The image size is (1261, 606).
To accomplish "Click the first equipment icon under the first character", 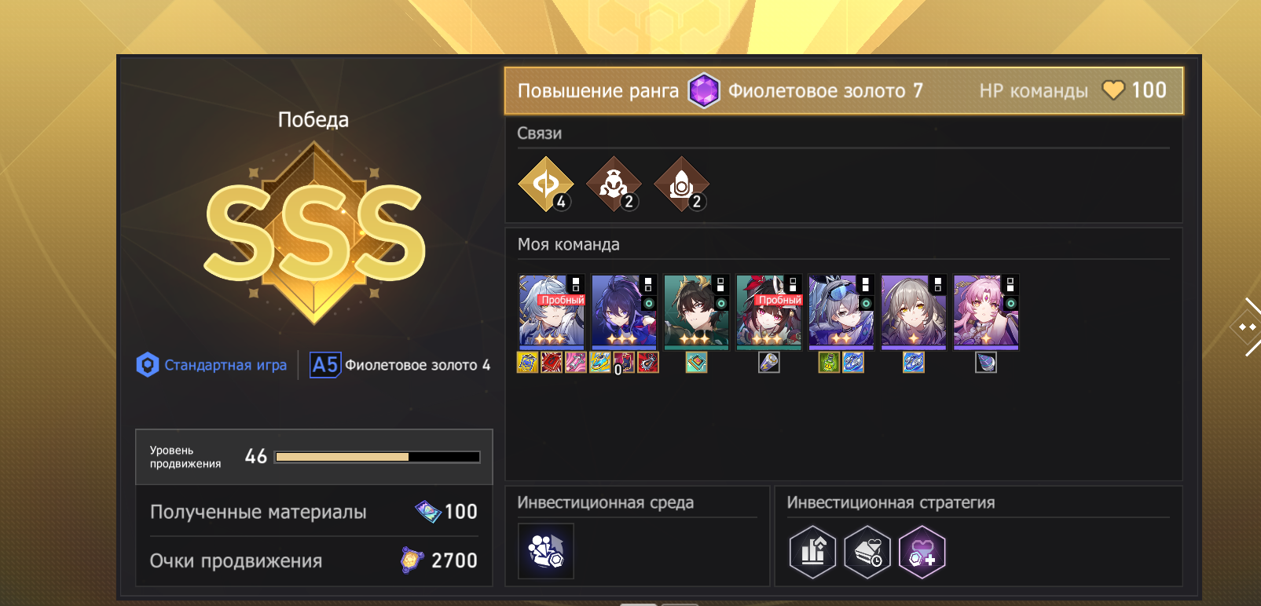I will [x=527, y=363].
